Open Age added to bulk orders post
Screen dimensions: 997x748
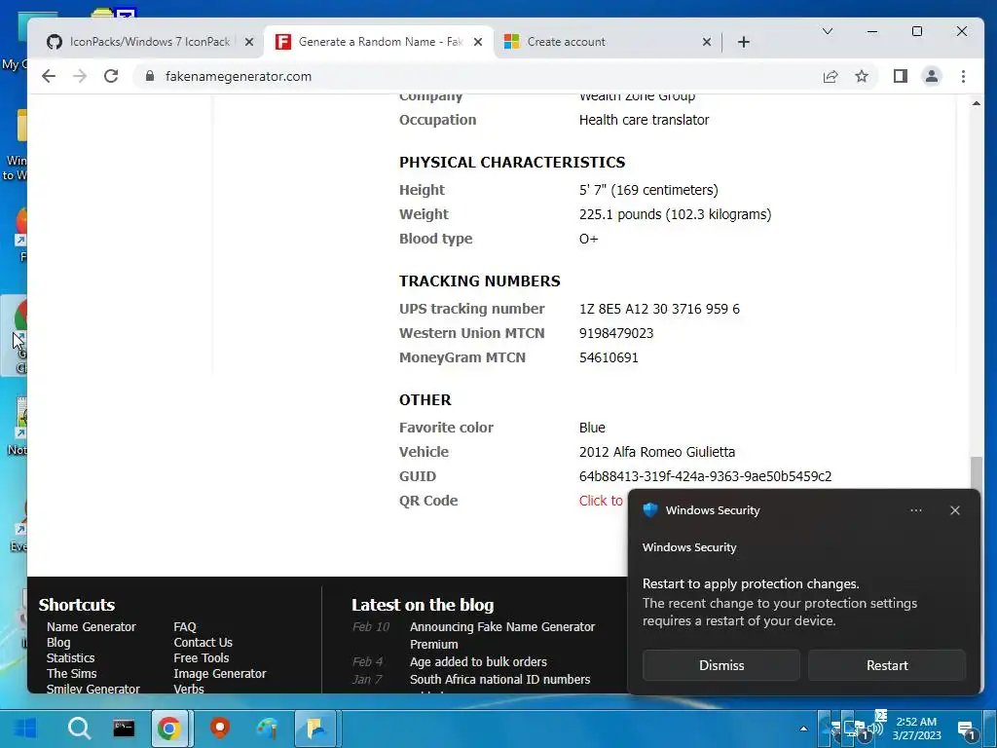[478, 662]
